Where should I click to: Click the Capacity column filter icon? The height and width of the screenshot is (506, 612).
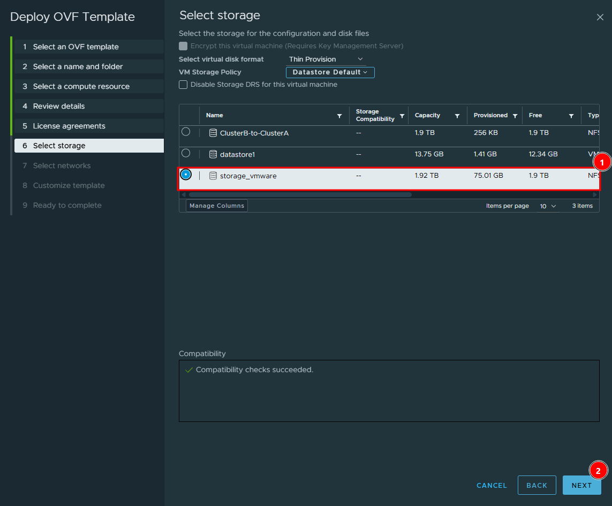tap(457, 116)
